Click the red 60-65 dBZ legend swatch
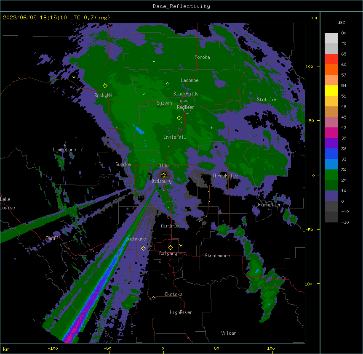Viewport: 363px width, 354px height. tap(331, 59)
